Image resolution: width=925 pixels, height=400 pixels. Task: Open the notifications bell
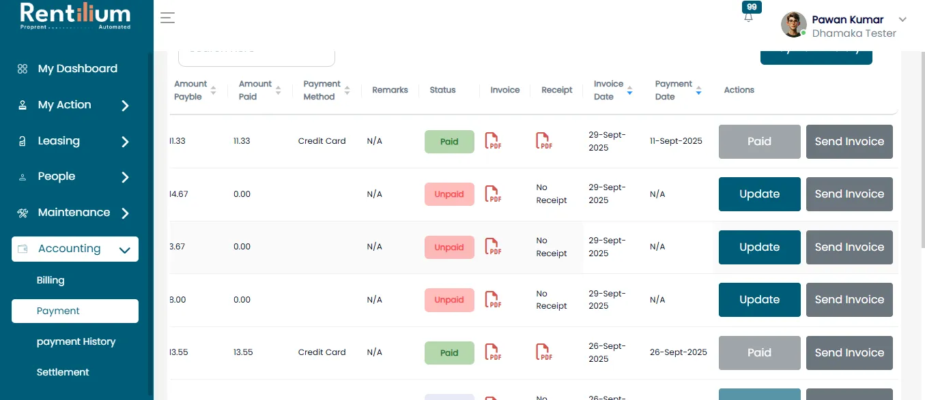click(x=749, y=18)
